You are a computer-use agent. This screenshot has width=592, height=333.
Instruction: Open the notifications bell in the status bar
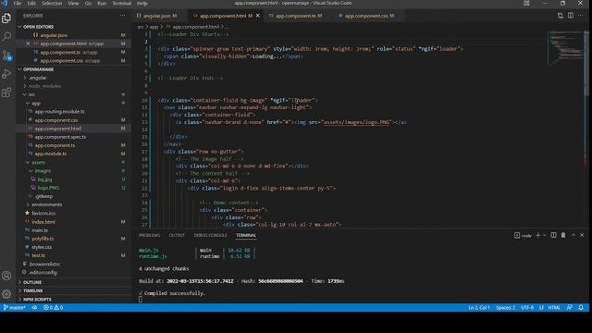click(x=581, y=307)
